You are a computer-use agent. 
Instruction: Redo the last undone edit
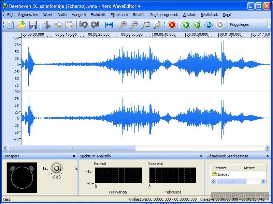point(95,25)
